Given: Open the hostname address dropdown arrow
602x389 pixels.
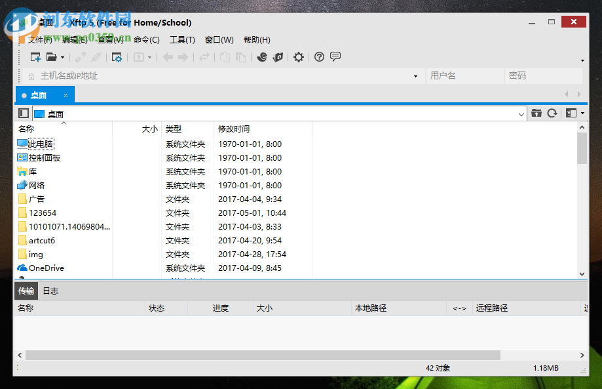Looking at the screenshot, I should [415, 76].
